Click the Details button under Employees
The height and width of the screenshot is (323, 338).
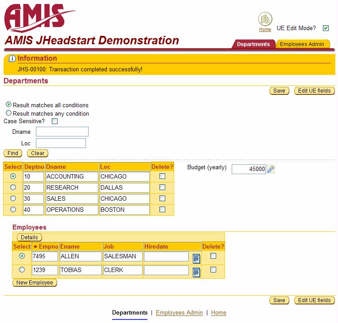[29, 237]
